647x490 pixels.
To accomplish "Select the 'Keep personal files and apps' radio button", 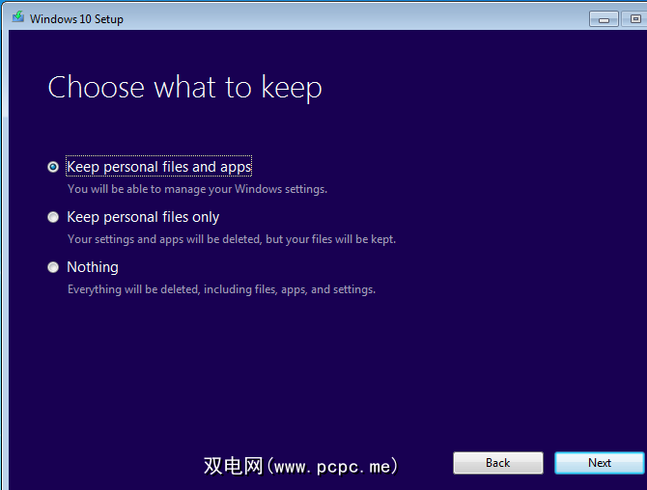I will pyautogui.click(x=53, y=167).
